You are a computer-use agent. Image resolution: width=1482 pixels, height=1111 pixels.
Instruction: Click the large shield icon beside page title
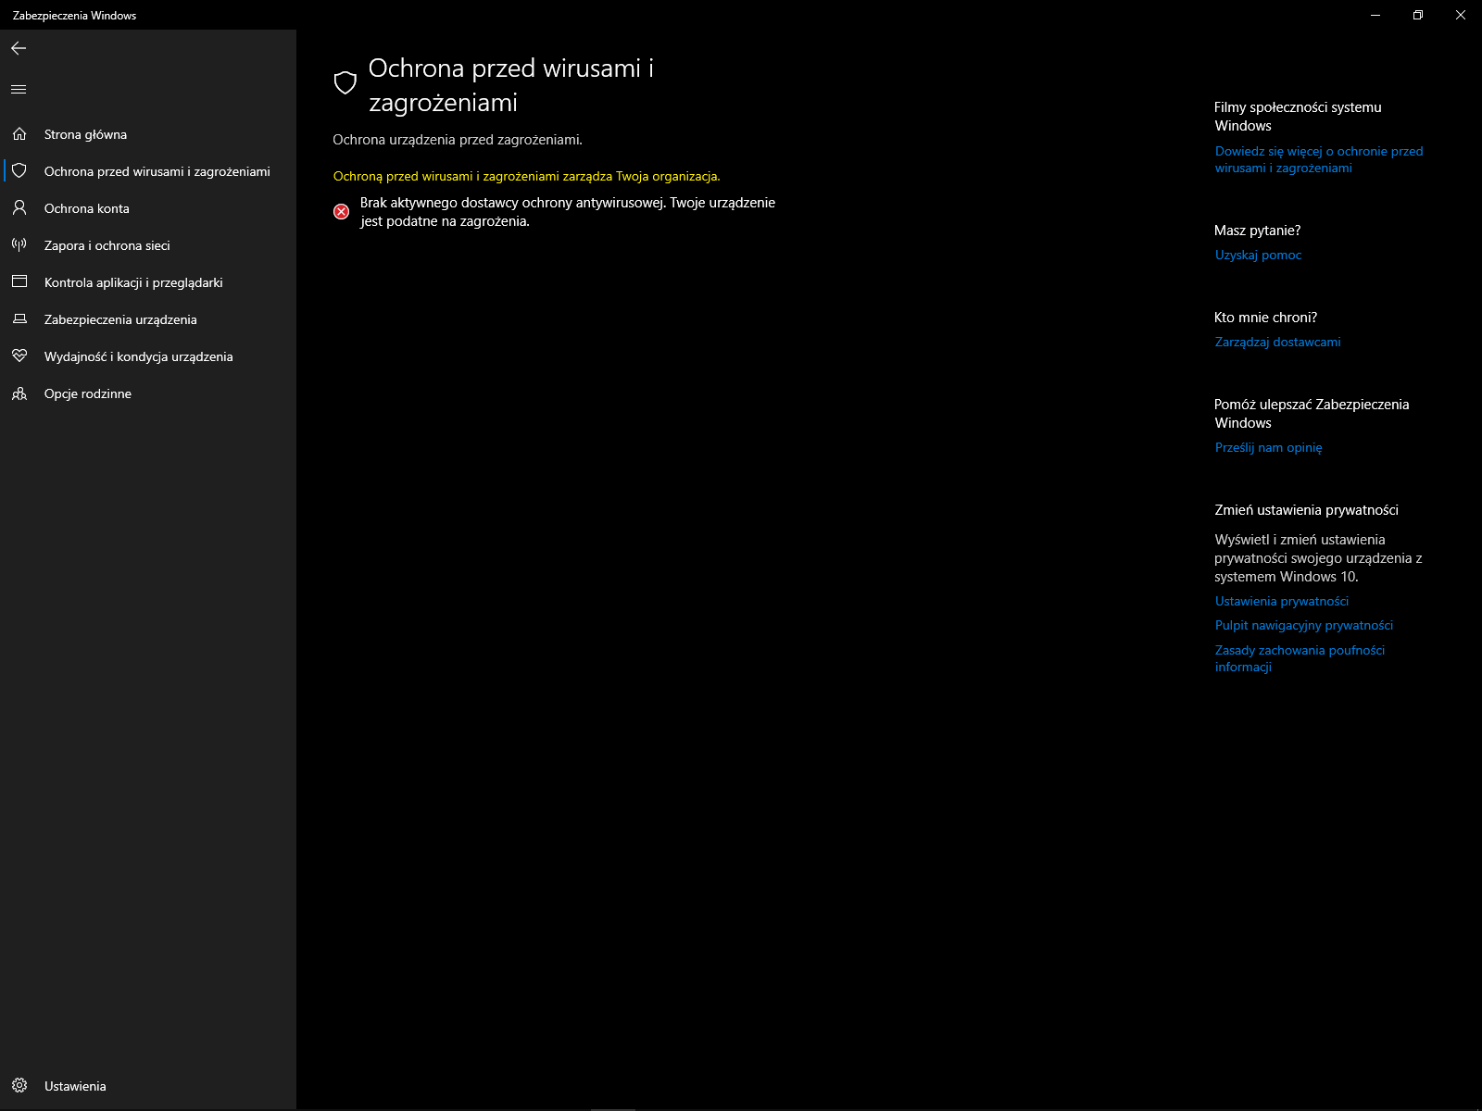[345, 83]
